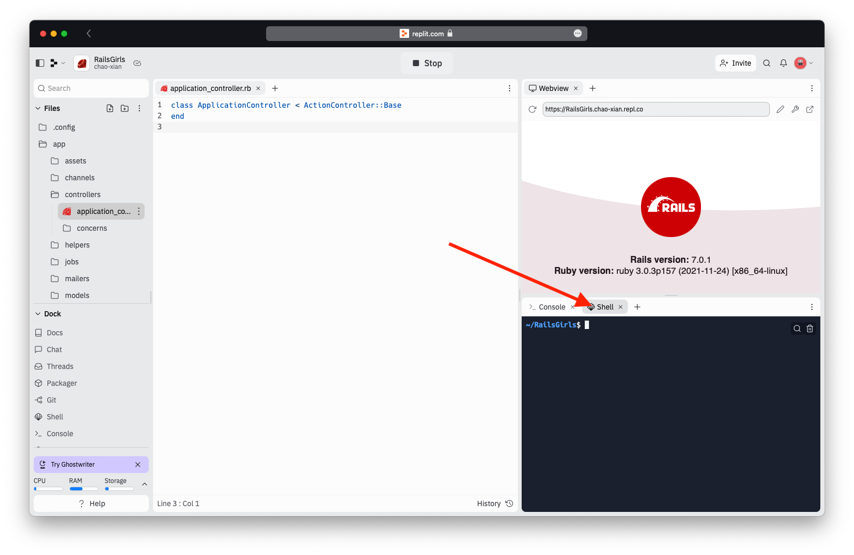Create a new folder in Files panel
The width and height of the screenshot is (854, 555).
coord(124,108)
